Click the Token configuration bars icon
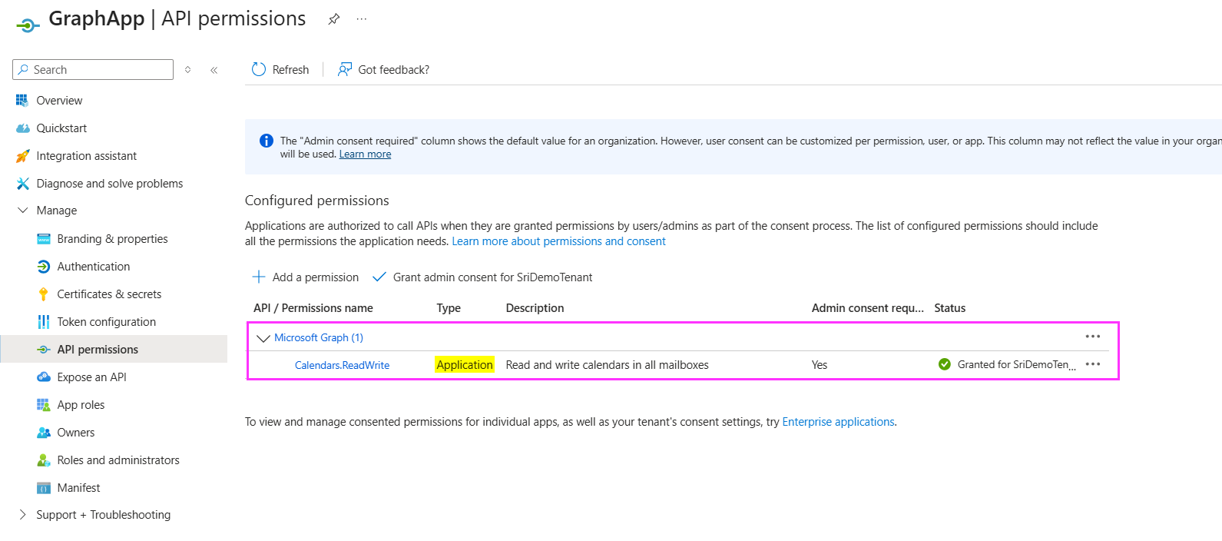This screenshot has height=541, width=1222. [x=44, y=322]
